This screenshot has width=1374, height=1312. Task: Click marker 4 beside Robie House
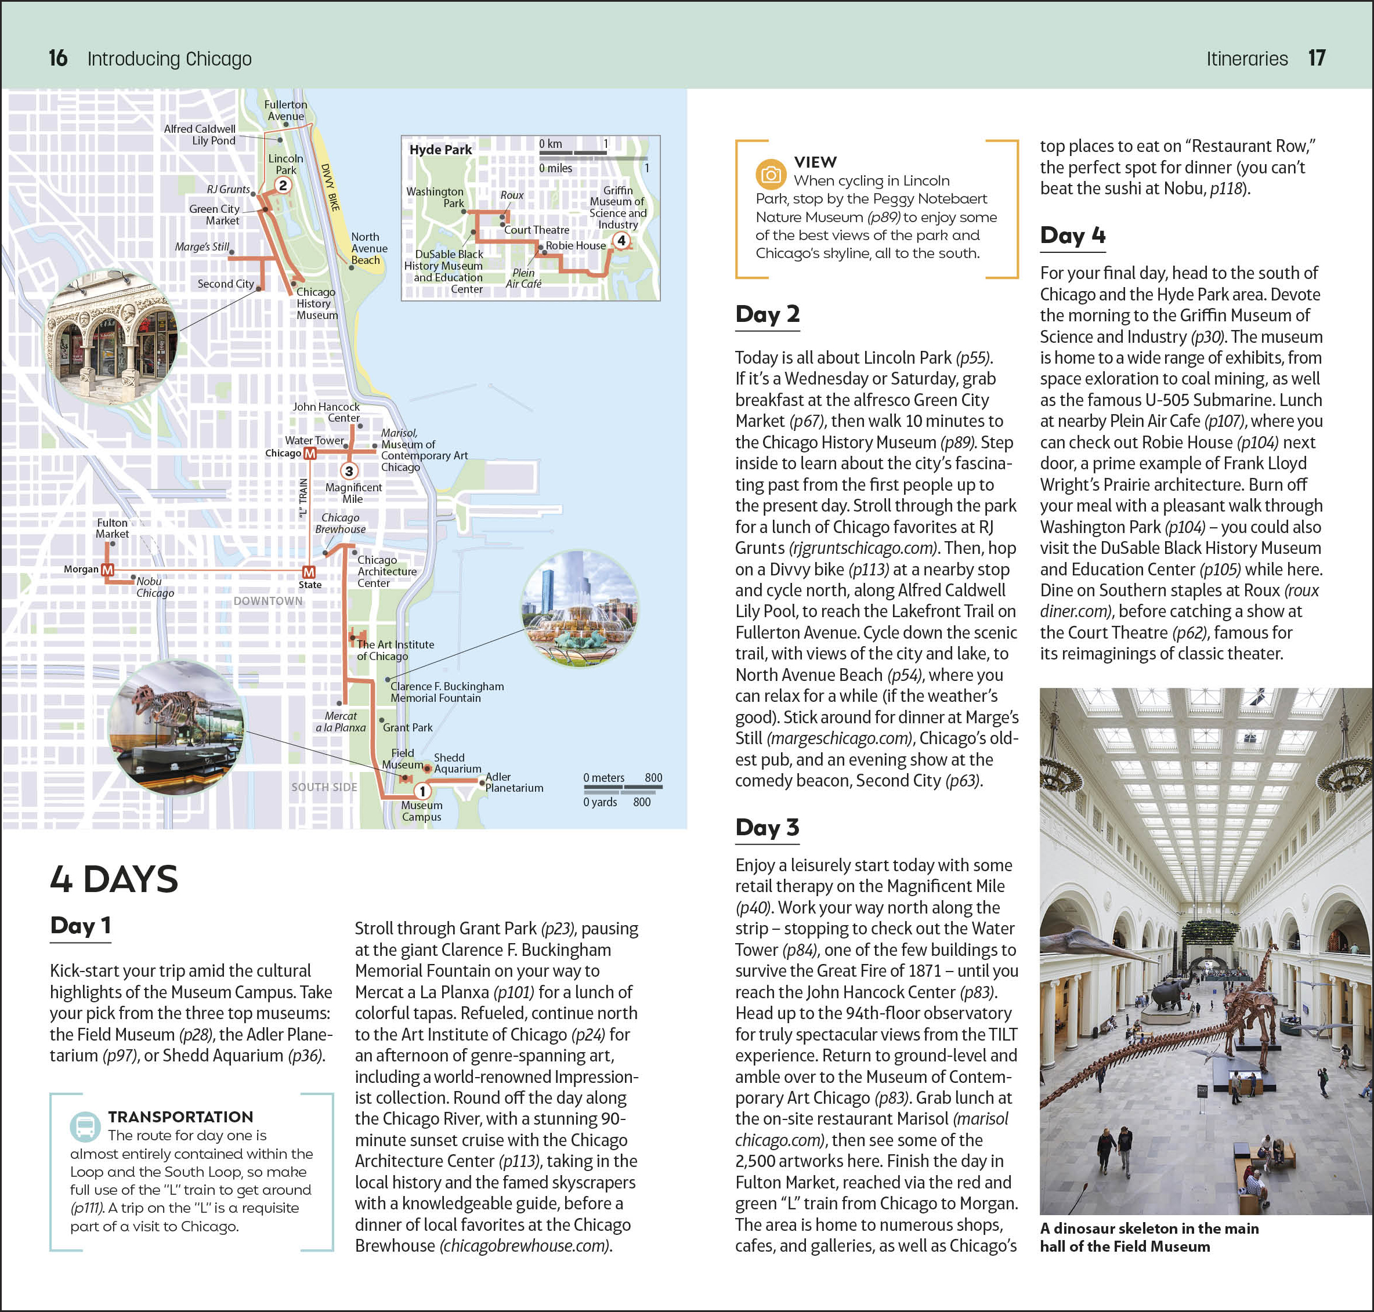621,241
